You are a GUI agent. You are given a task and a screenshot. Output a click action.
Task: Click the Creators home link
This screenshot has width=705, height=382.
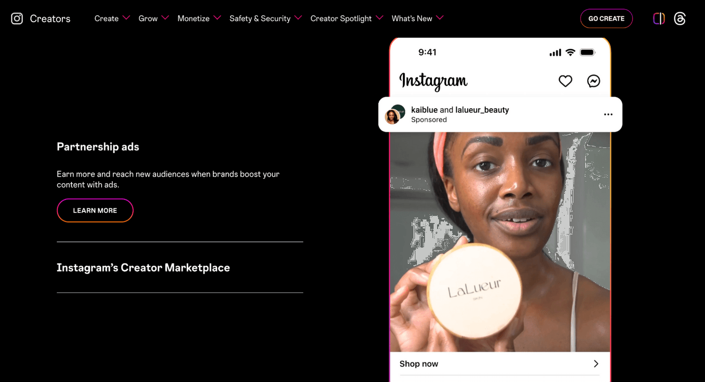[x=50, y=19]
